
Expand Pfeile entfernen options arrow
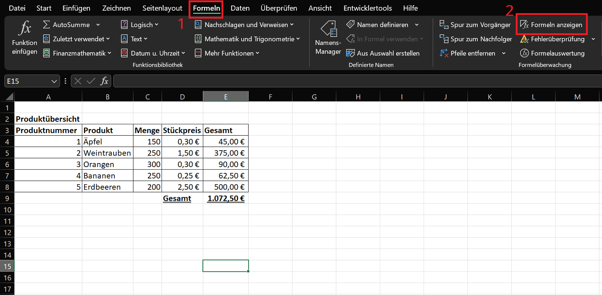504,53
